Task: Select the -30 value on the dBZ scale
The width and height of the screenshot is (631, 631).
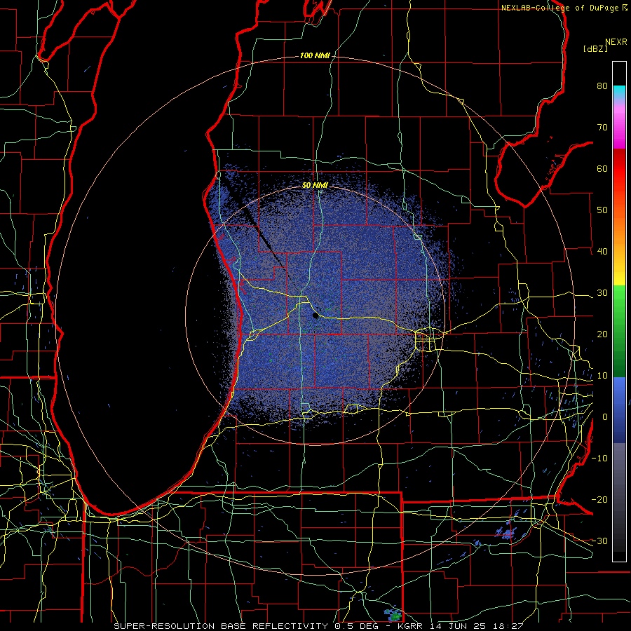Action: pyautogui.click(x=599, y=541)
